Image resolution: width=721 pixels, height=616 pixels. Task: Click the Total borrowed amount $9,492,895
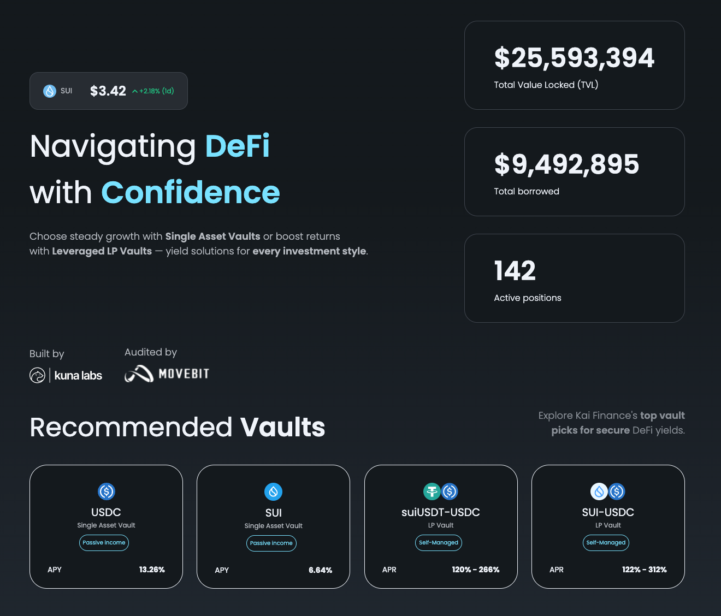click(x=566, y=164)
